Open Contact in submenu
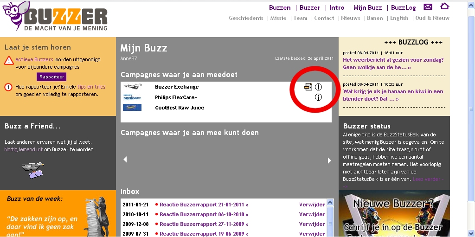 [x=324, y=18]
